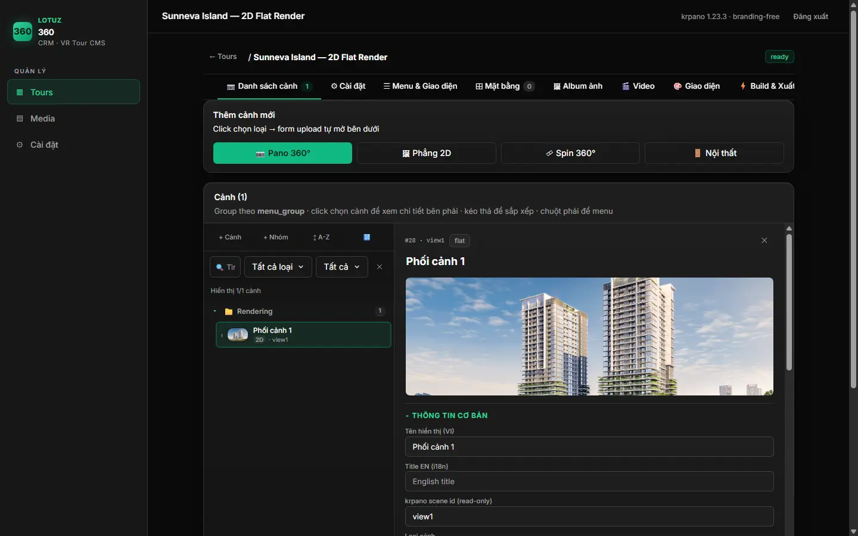Click the detail panel scrollbar

[789, 302]
